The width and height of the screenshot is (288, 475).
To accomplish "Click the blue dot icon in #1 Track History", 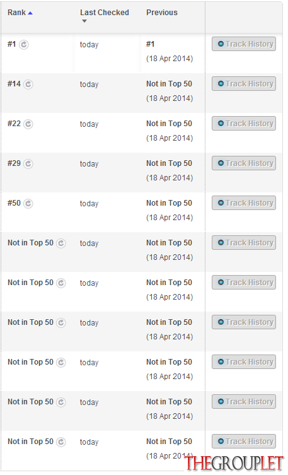I will click(x=221, y=44).
